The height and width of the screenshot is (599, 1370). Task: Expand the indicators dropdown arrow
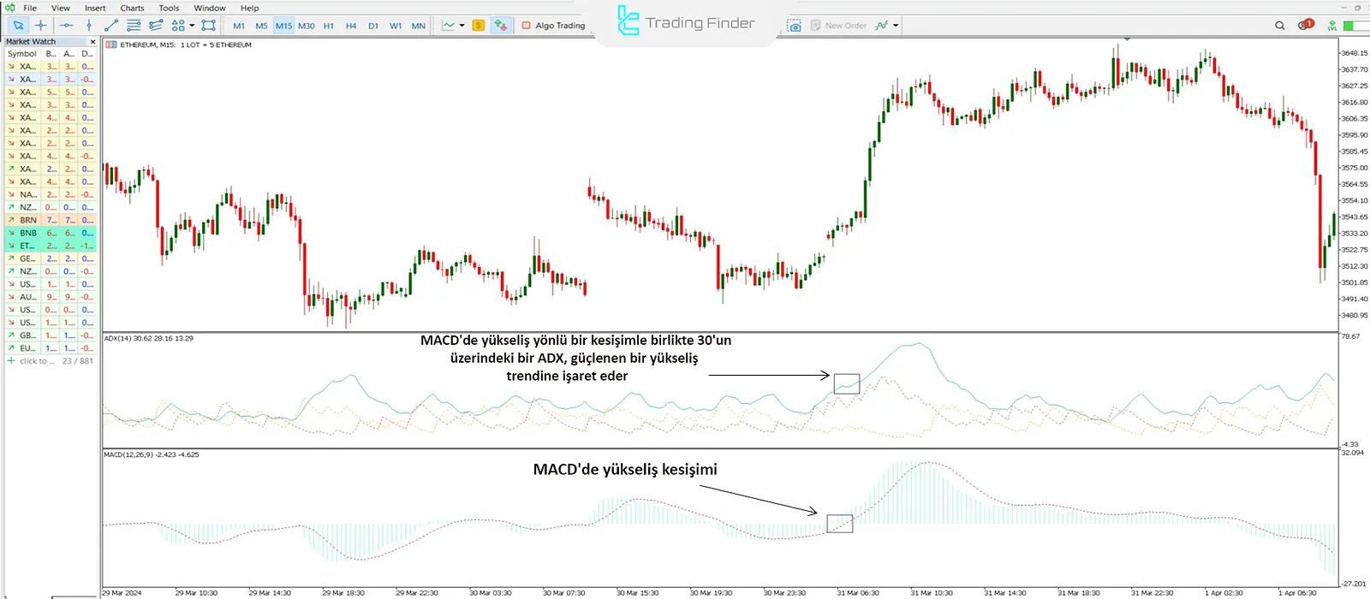896,26
